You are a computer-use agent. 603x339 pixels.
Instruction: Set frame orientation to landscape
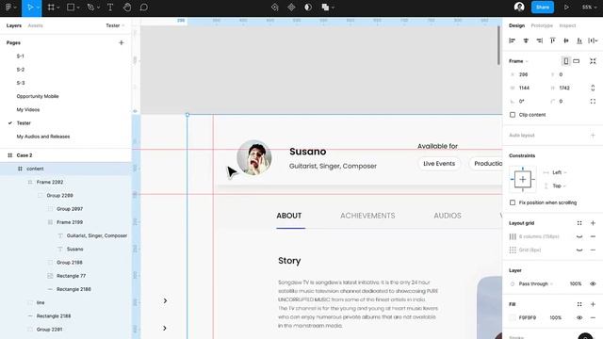coord(576,61)
